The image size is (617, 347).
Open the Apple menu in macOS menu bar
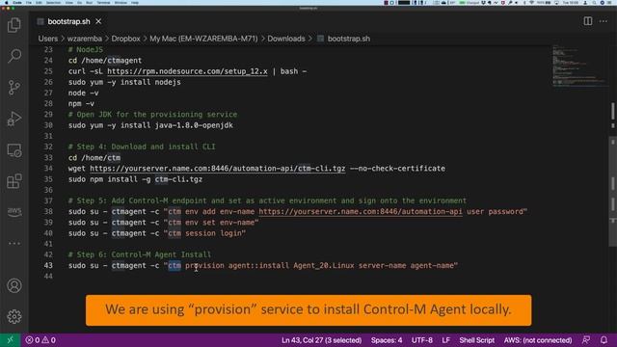[x=6, y=2]
